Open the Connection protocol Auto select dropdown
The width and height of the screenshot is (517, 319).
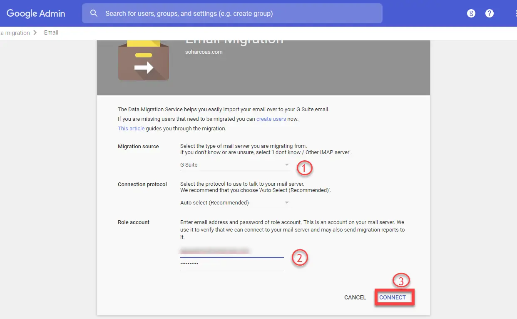[235, 203]
